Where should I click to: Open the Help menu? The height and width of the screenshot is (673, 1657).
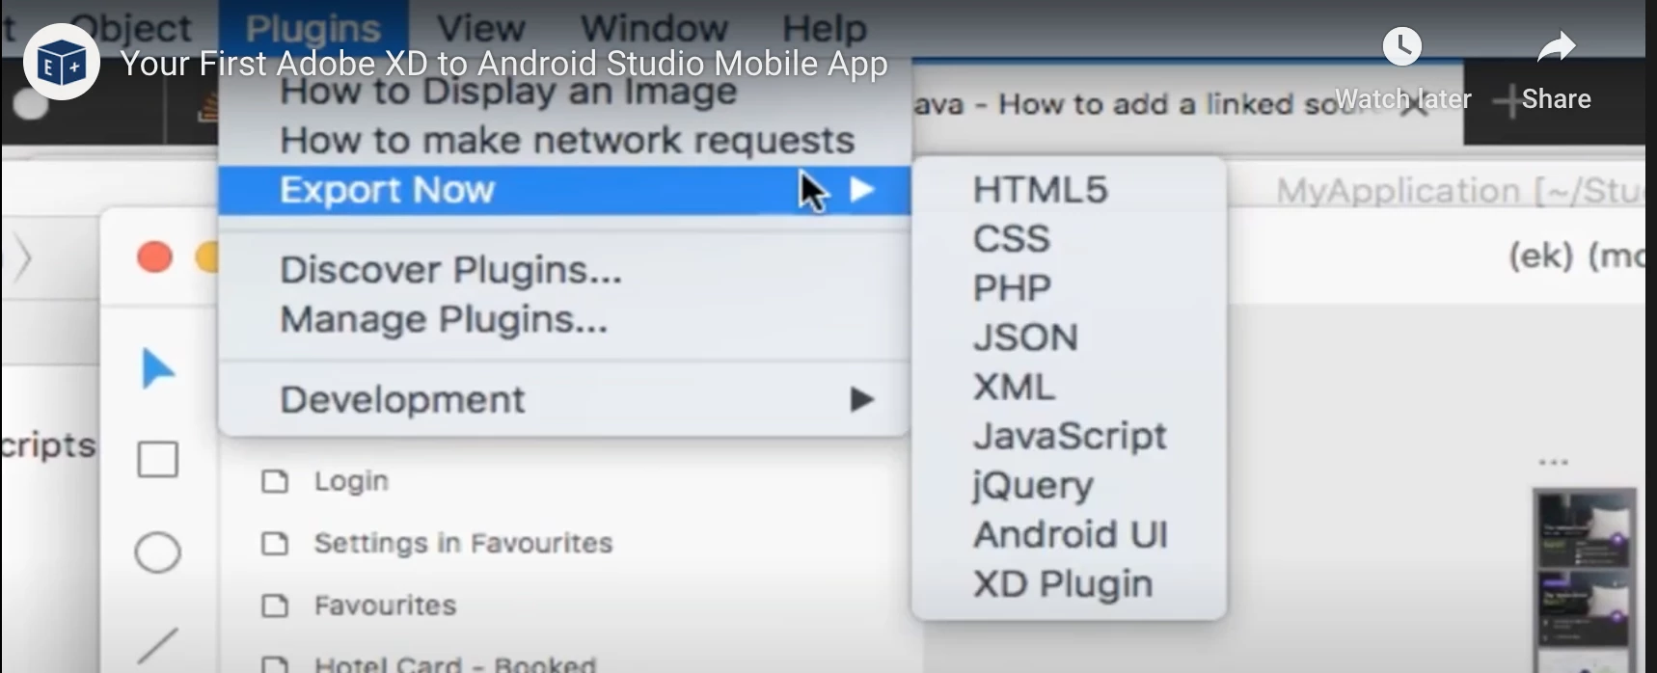click(x=824, y=27)
